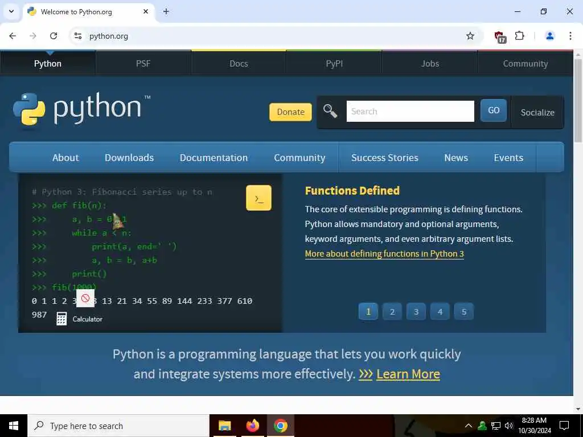Open the Documentation menu
Viewport: 583px width, 437px height.
214,158
